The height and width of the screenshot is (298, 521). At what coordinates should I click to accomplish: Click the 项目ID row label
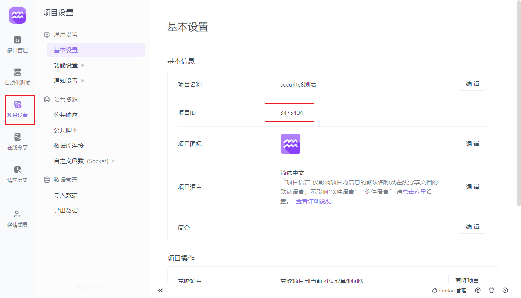pos(187,113)
